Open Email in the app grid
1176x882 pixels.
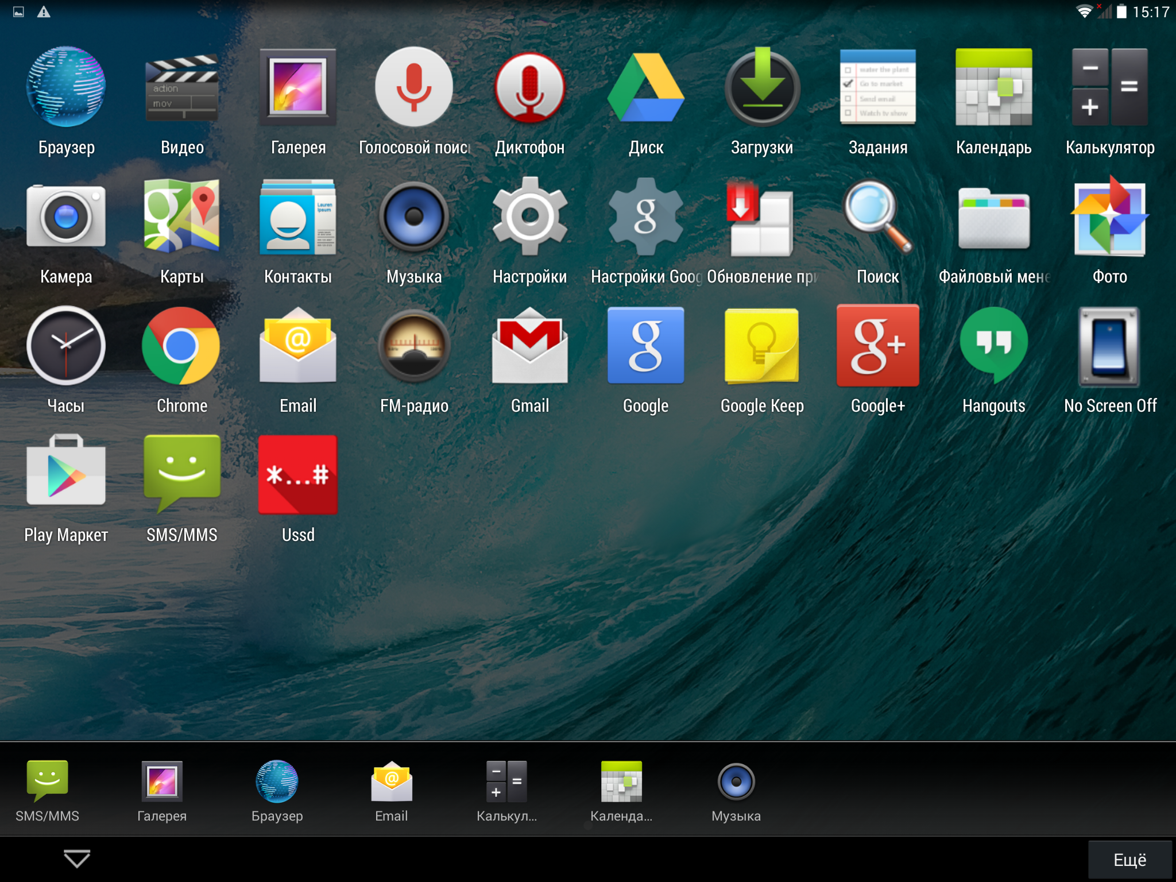[298, 360]
